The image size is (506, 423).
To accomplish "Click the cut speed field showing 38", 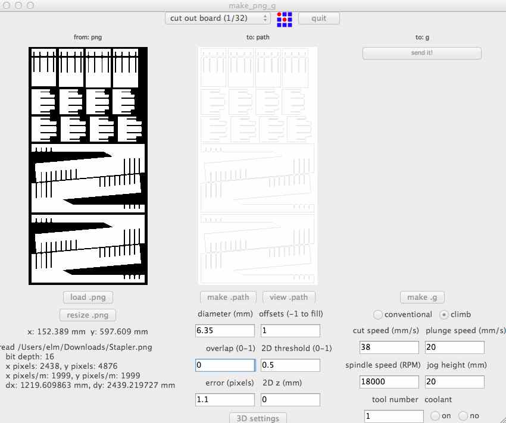I will coord(389,347).
